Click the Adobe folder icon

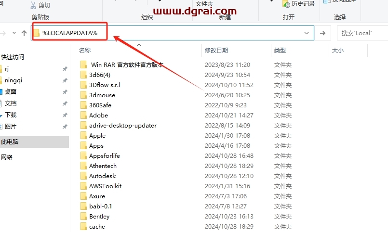84,116
